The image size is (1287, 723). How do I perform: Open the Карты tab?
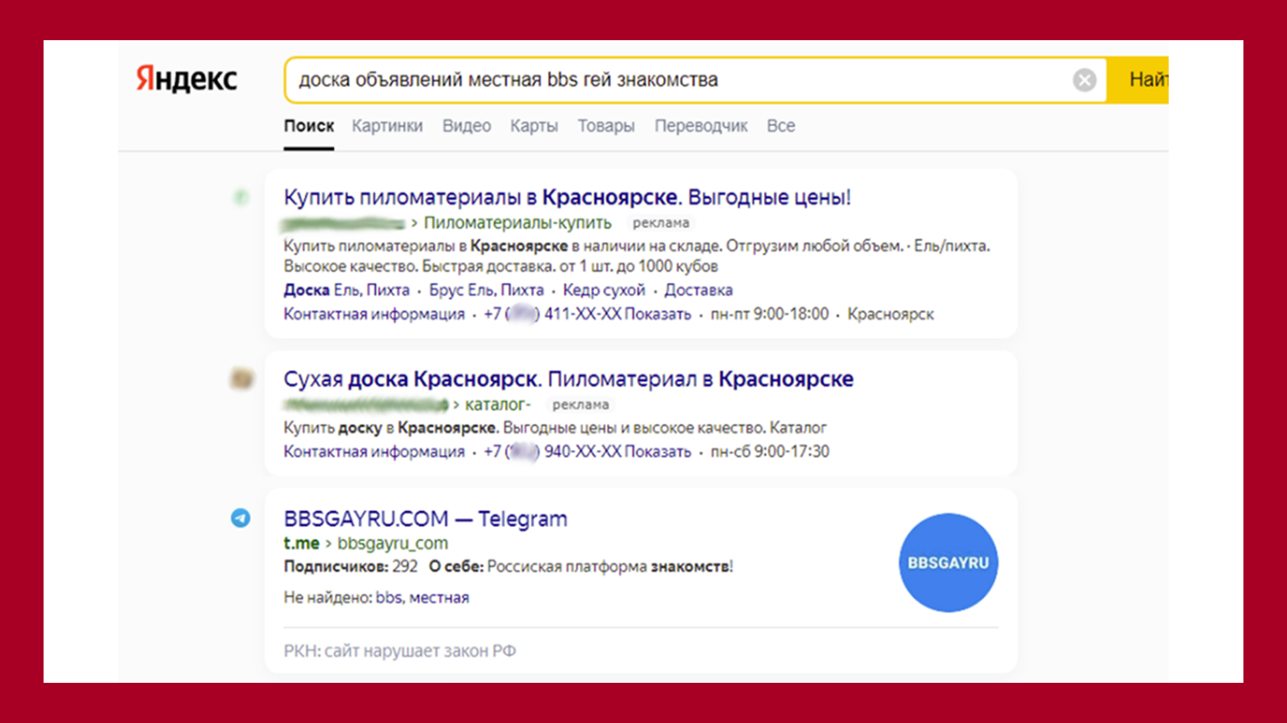pyautogui.click(x=534, y=126)
